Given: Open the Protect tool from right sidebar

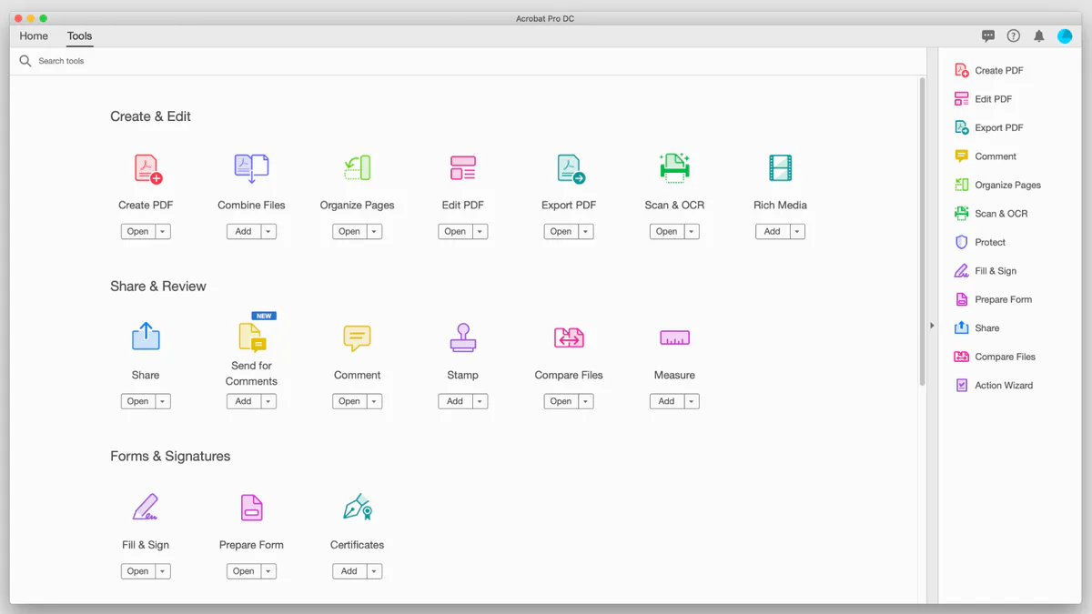Looking at the screenshot, I should 988,241.
